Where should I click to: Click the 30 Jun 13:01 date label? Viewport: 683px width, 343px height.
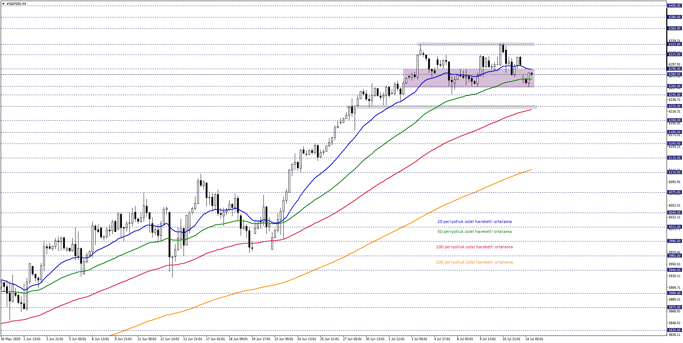click(x=375, y=339)
